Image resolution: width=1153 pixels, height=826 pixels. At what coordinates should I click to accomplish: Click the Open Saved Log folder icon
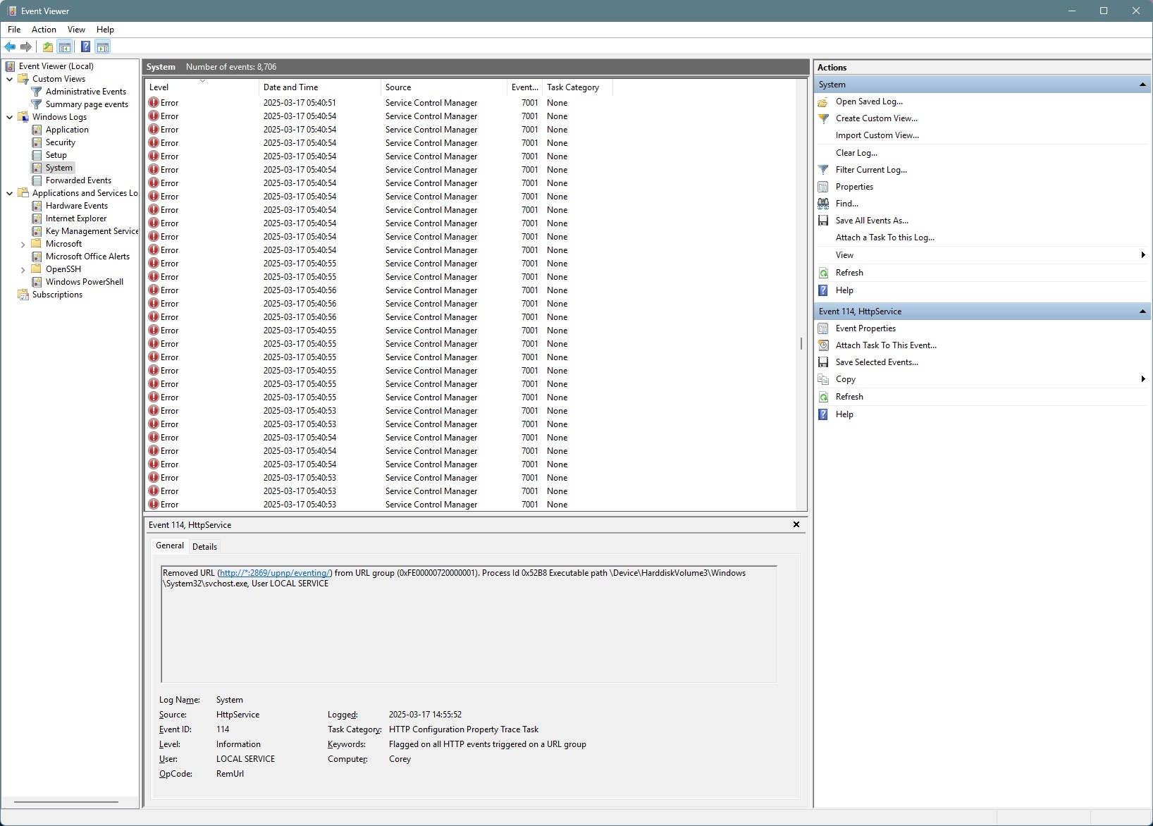[823, 101]
